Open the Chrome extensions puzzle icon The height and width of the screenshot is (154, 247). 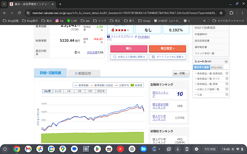(231, 13)
